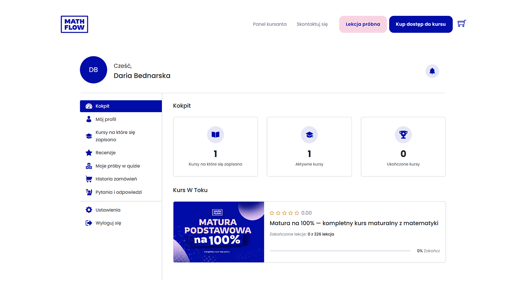This screenshot has height=295, width=525.
Task: Open Moje próby w quizie
Action: pyautogui.click(x=117, y=166)
